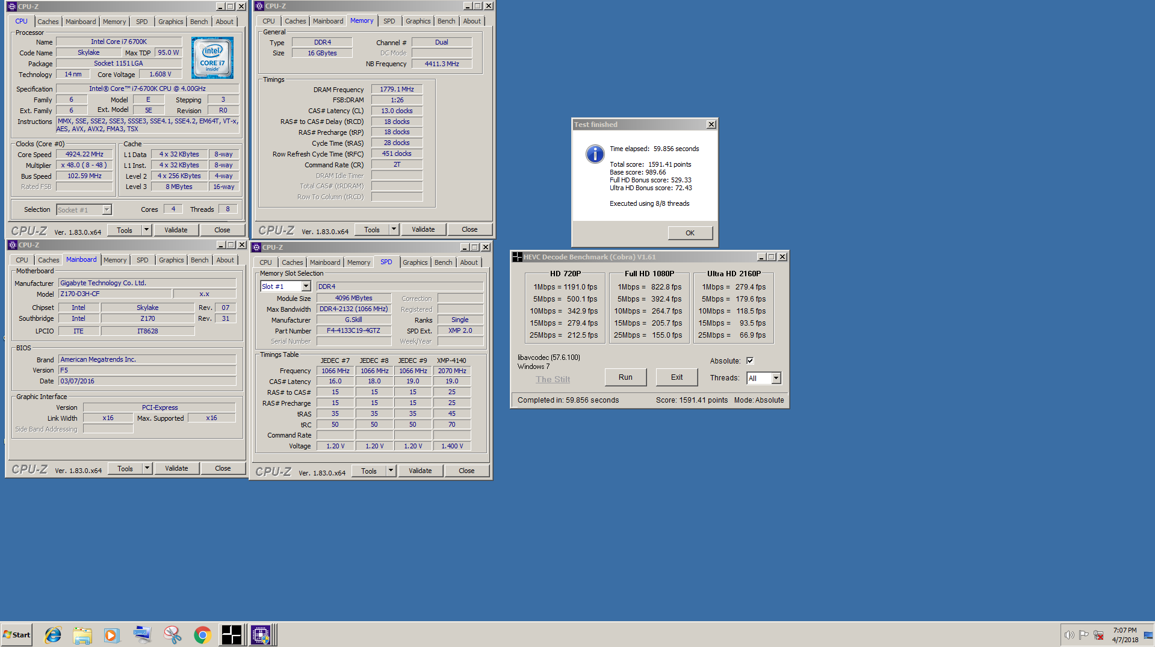Viewport: 1155px width, 647px height.
Task: Click Validate in the Mainboard window
Action: point(176,468)
